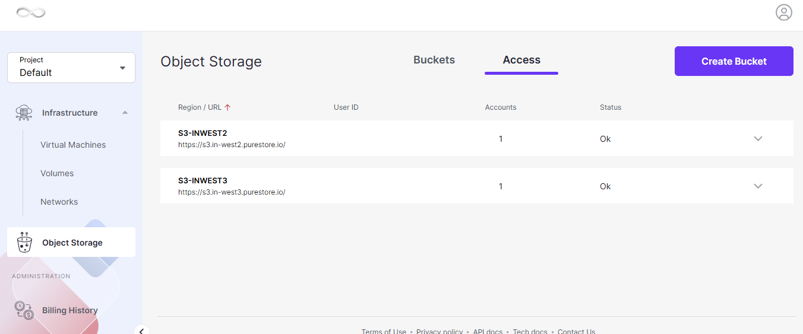The width and height of the screenshot is (803, 334).
Task: Click the Region / URL column header
Action: pyautogui.click(x=200, y=107)
